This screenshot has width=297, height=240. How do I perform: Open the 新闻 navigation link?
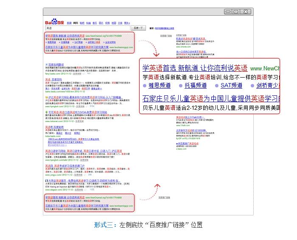point(69,23)
